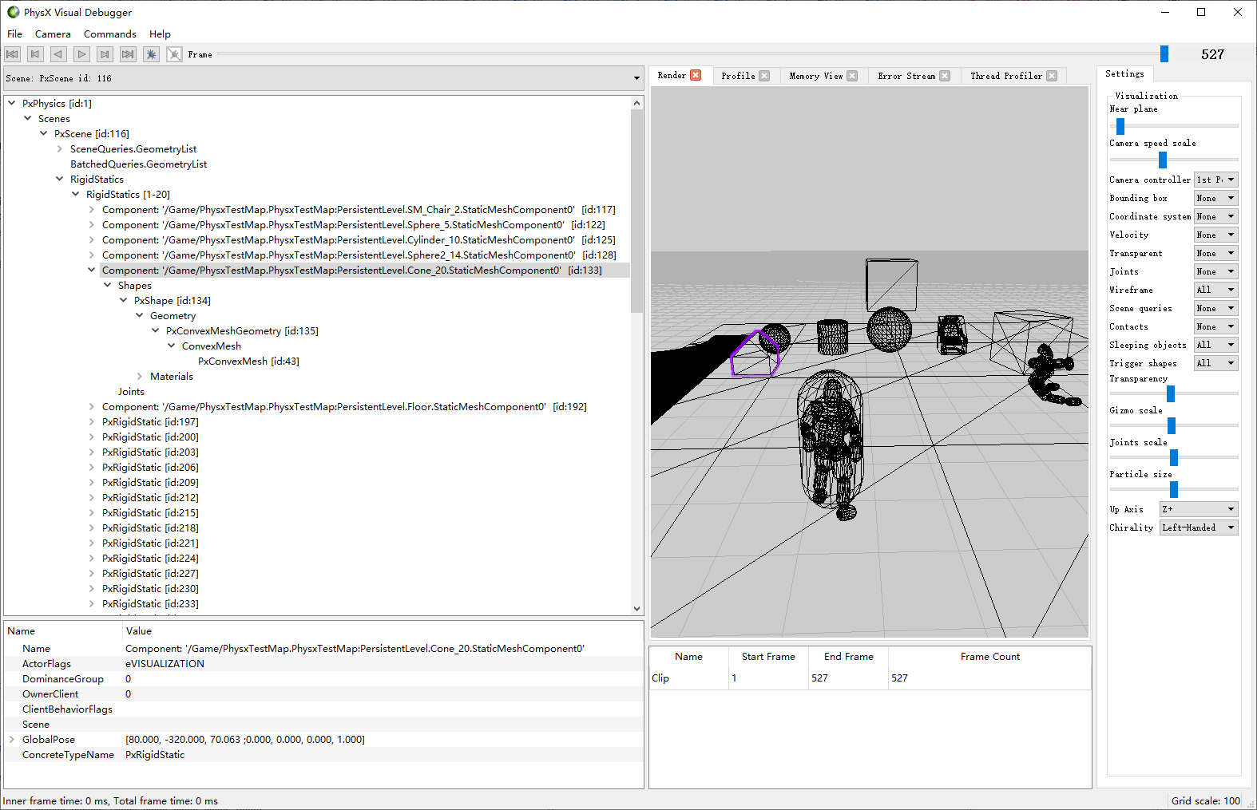Click the Value column header in properties
This screenshot has height=810, width=1257.
pos(383,630)
